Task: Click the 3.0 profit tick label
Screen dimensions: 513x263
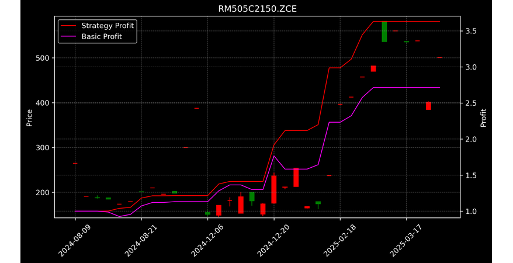Action: pos(470,67)
